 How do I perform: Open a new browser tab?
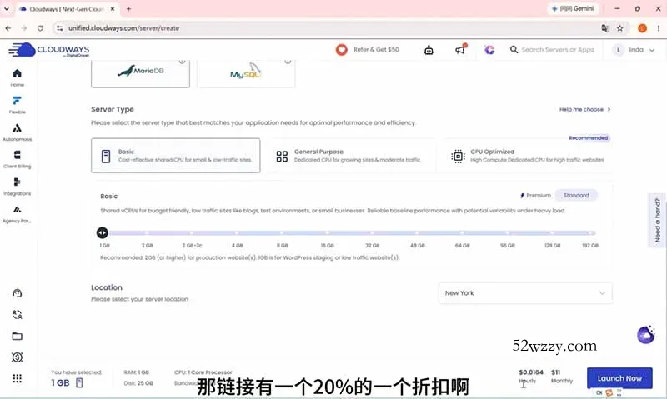pyautogui.click(x=128, y=9)
